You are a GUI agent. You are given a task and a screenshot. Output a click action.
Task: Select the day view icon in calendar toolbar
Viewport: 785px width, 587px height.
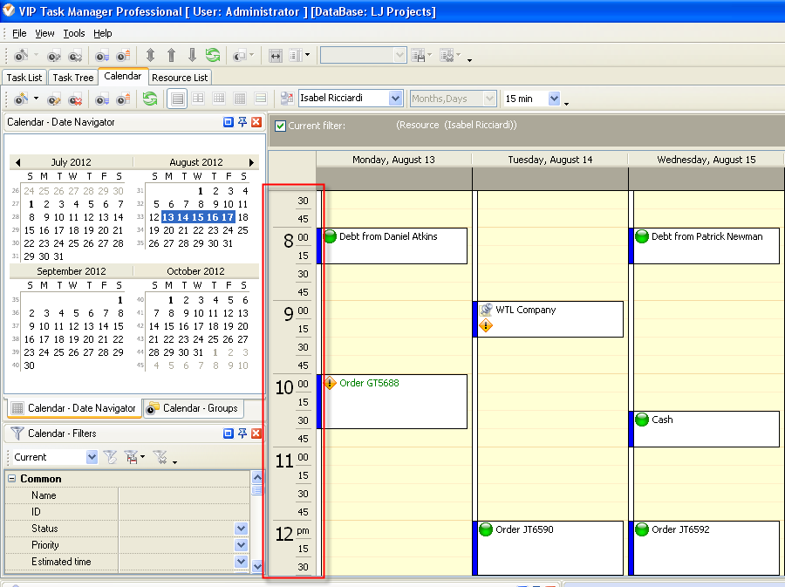tap(177, 99)
